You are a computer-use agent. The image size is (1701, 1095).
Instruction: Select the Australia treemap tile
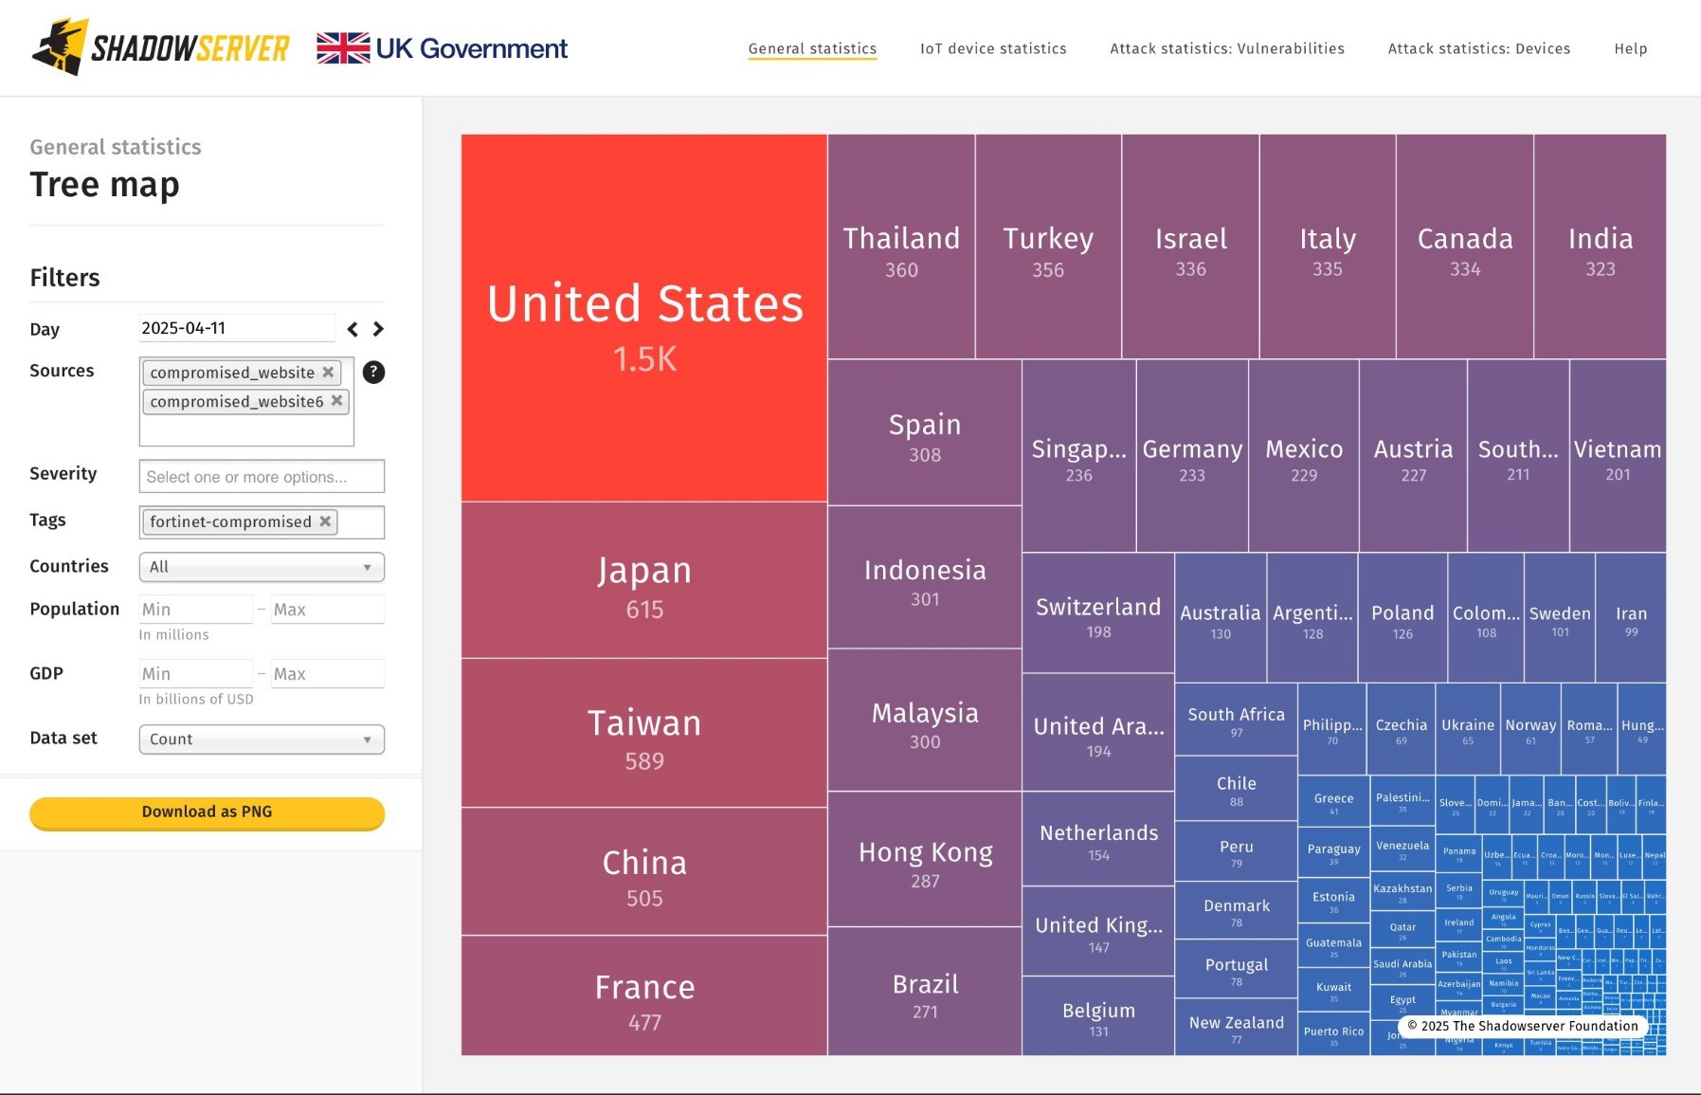coord(1221,618)
